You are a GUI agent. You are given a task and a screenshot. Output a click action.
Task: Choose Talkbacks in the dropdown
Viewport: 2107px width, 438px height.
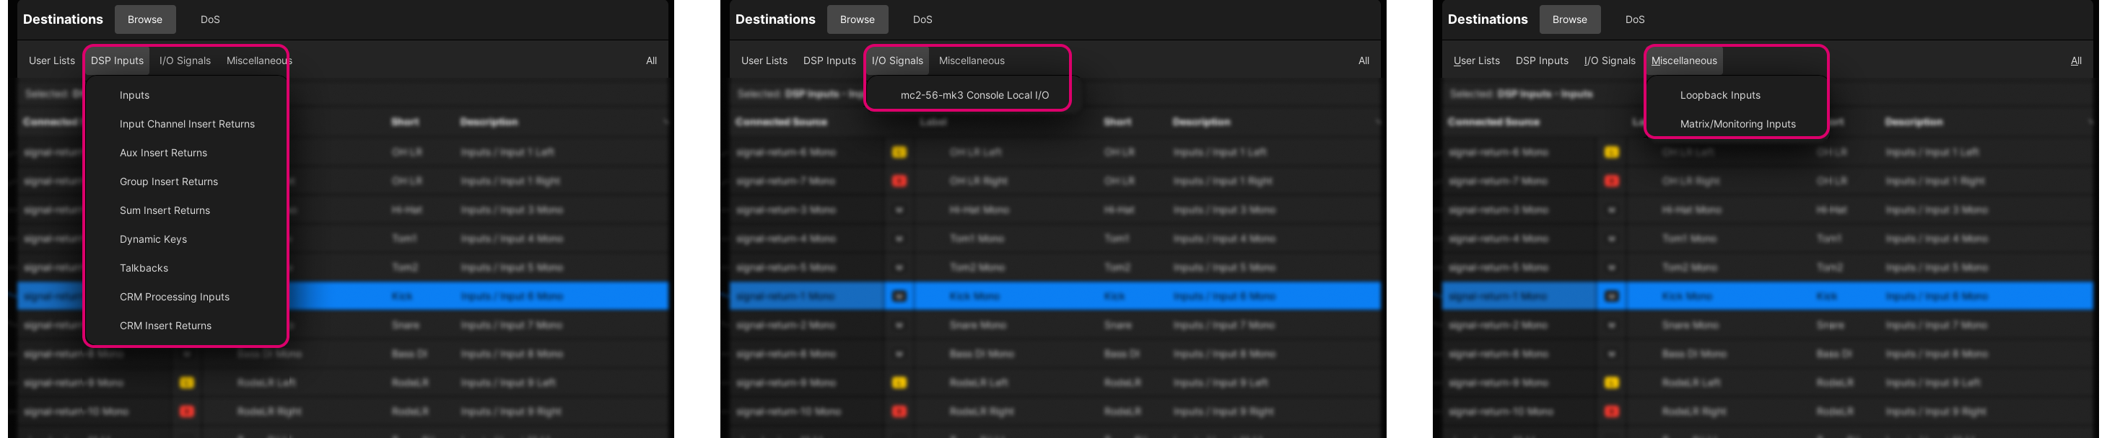(144, 268)
